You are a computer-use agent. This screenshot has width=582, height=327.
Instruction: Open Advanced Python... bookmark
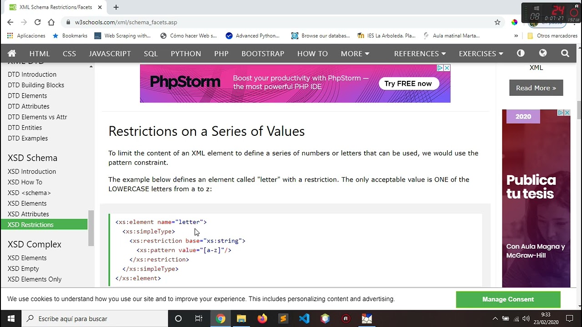pos(253,35)
